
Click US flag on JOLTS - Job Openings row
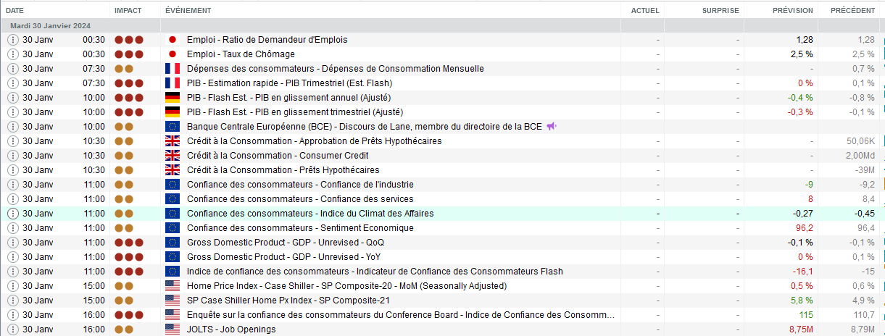coord(173,329)
